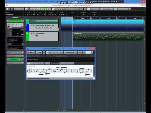Screen dimensions: 151x113
Task: Open the Devices menu
Action: pyautogui.click(x=46, y=2)
